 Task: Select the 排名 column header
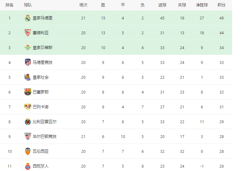(x=9, y=5)
